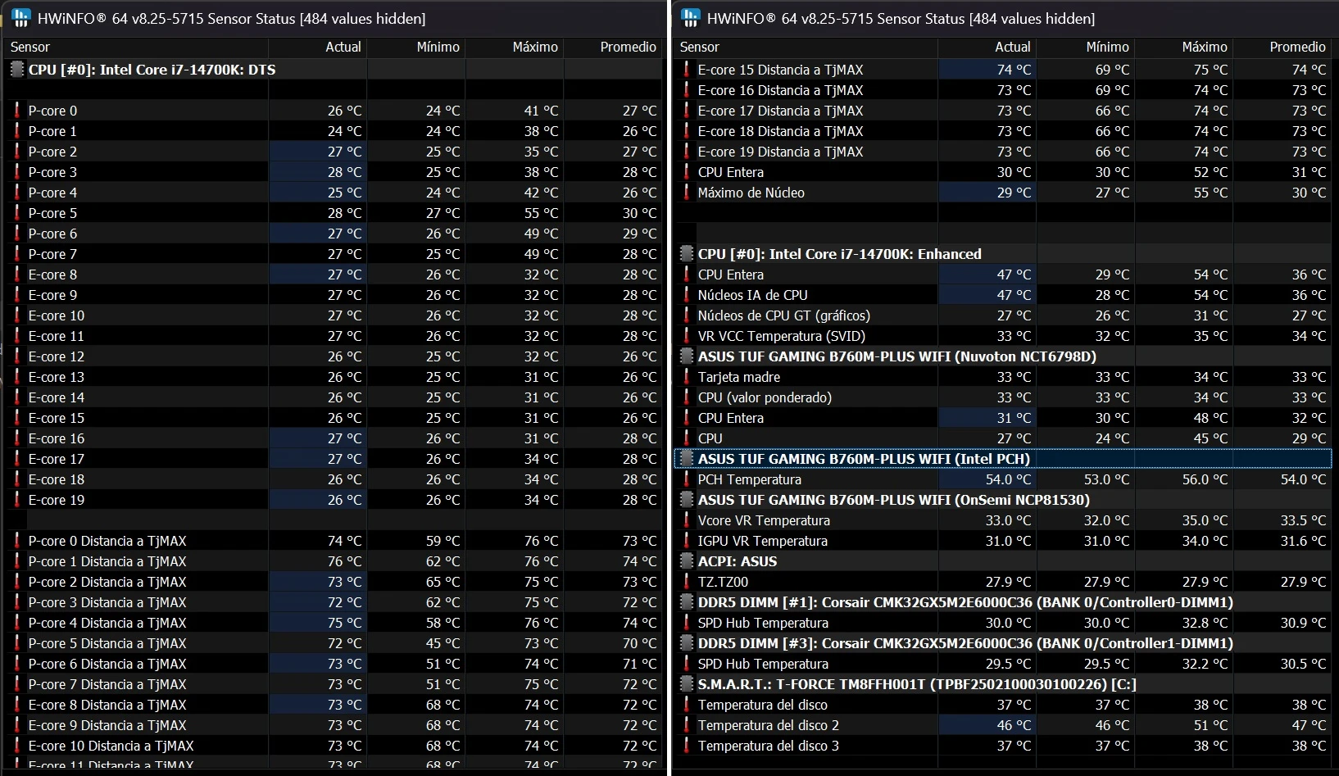Select IGPU VR Temperatura row

(x=1004, y=541)
